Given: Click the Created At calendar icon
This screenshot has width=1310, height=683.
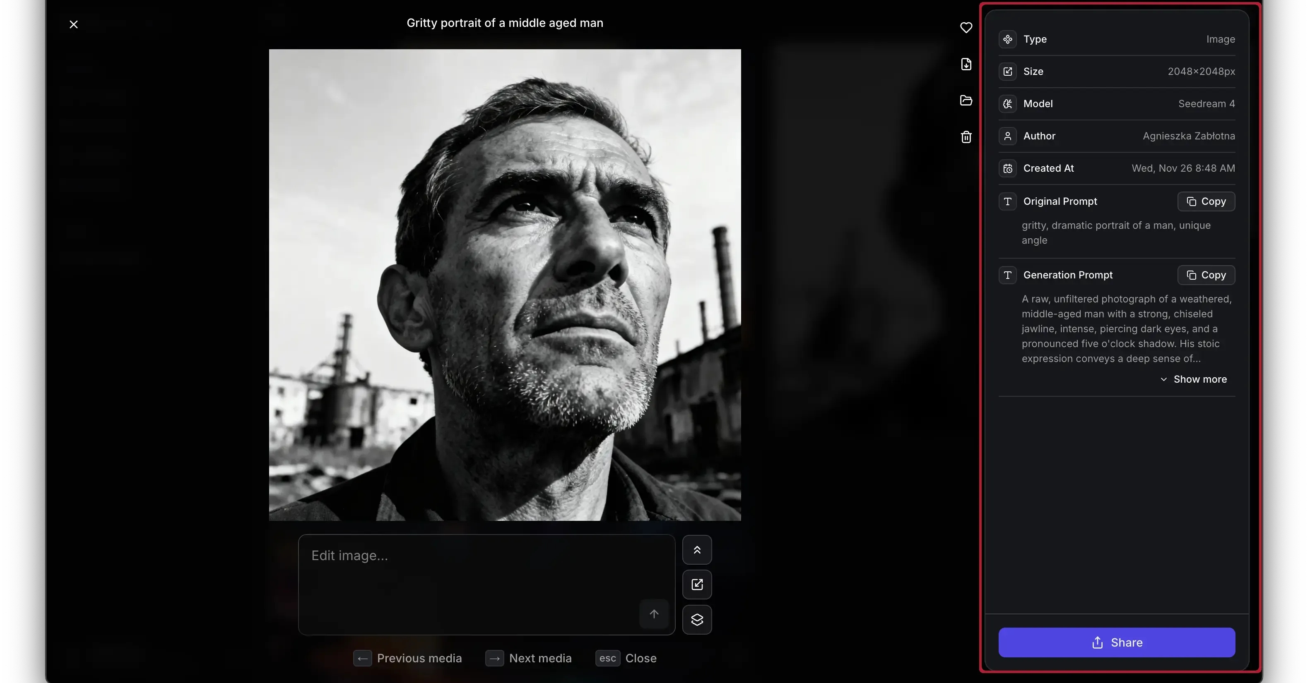Looking at the screenshot, I should (1007, 168).
